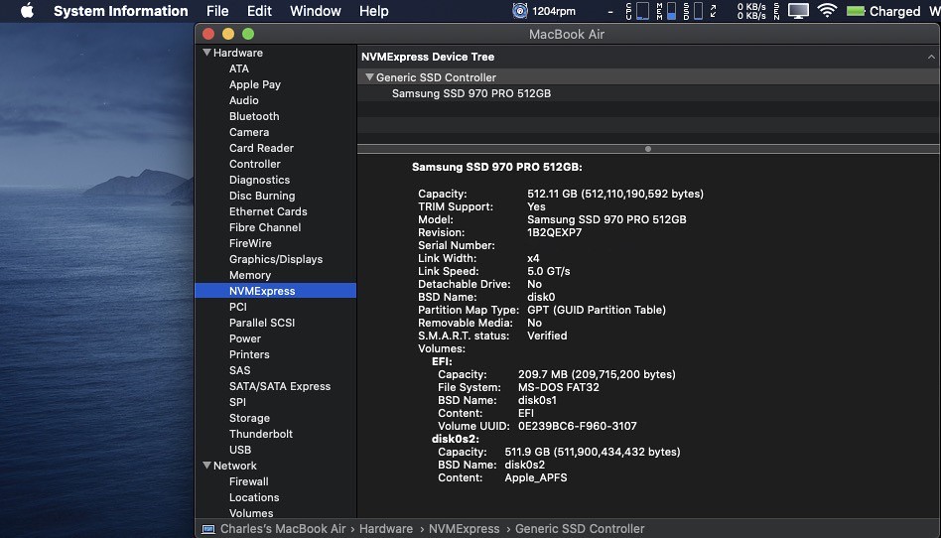Collapse the Hardware section

coord(206,53)
